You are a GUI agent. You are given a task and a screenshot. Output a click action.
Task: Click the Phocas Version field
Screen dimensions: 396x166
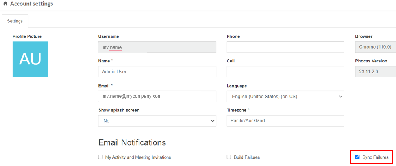point(375,72)
